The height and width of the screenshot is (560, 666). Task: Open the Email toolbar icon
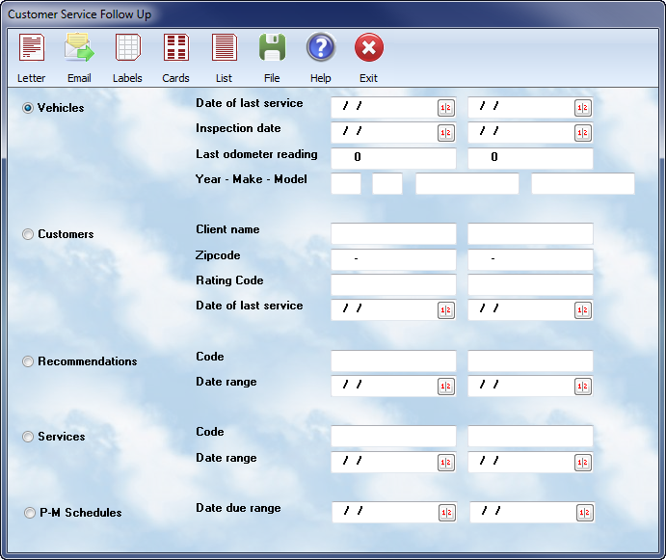tap(79, 47)
